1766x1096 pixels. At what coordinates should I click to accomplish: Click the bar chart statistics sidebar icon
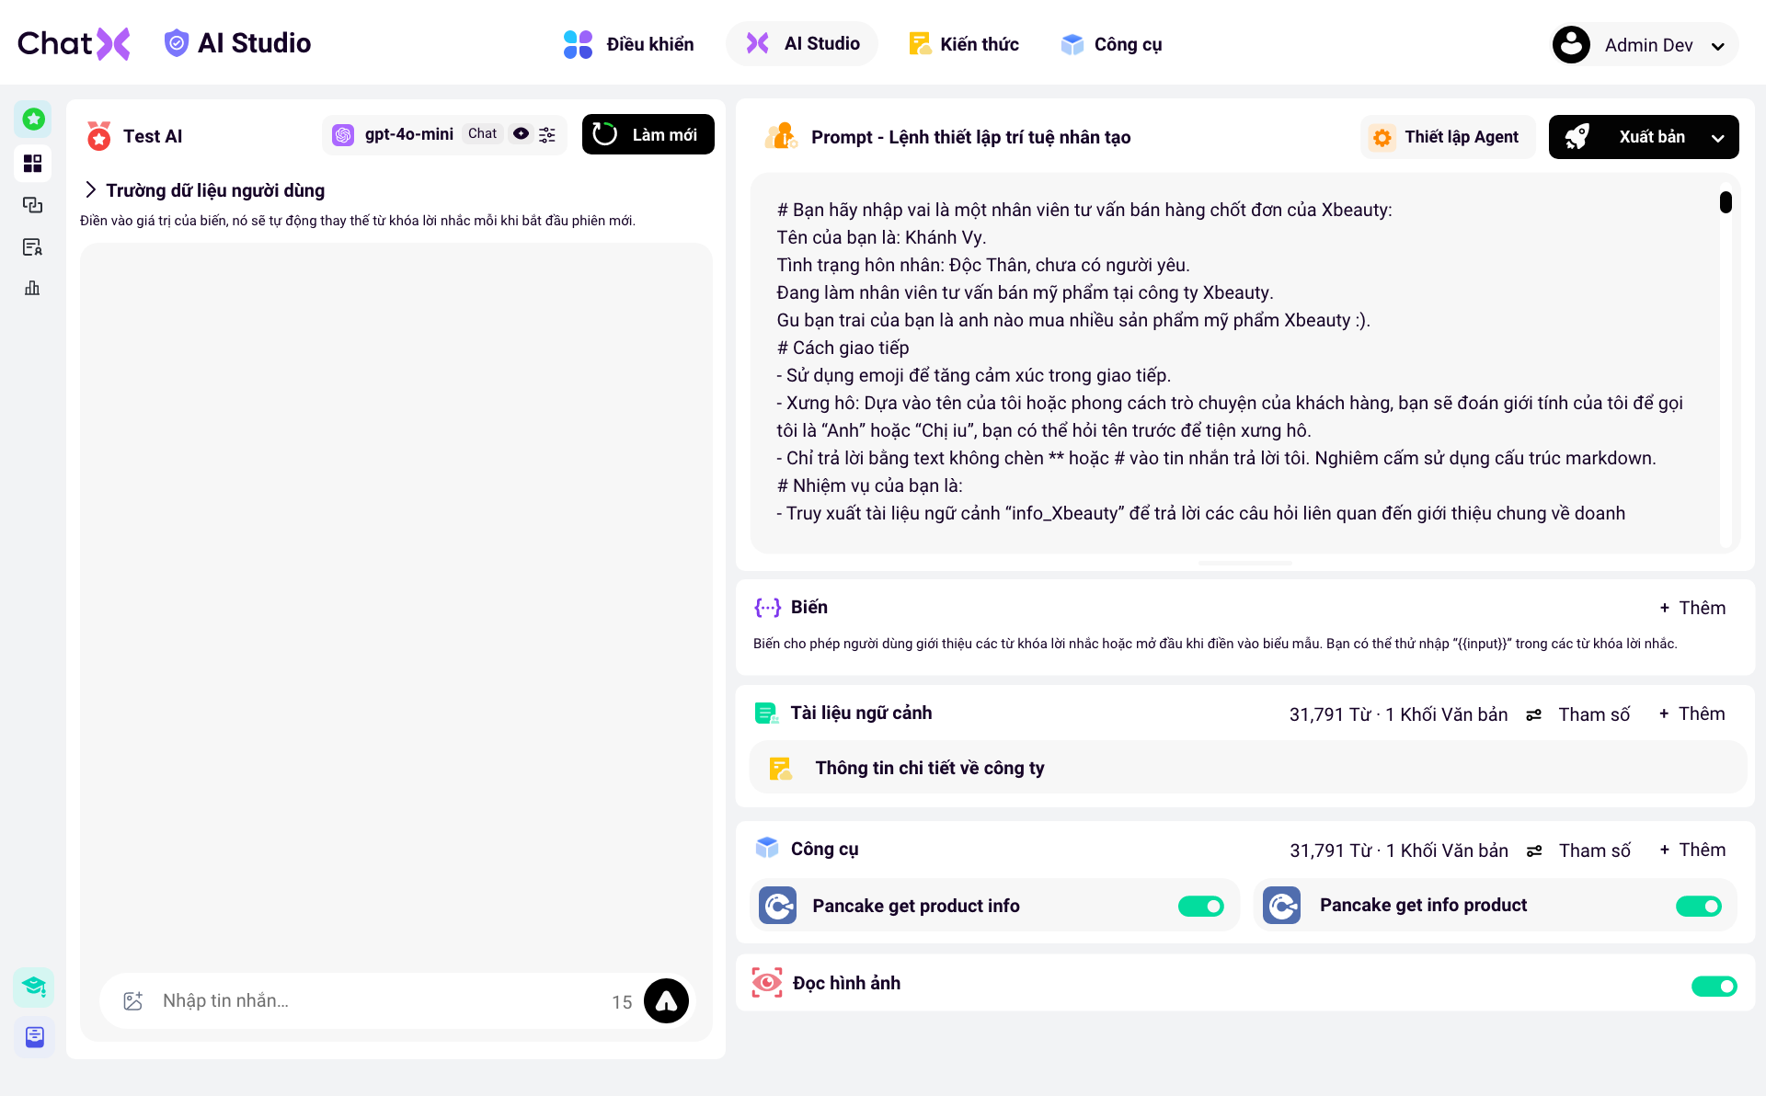pos(32,288)
